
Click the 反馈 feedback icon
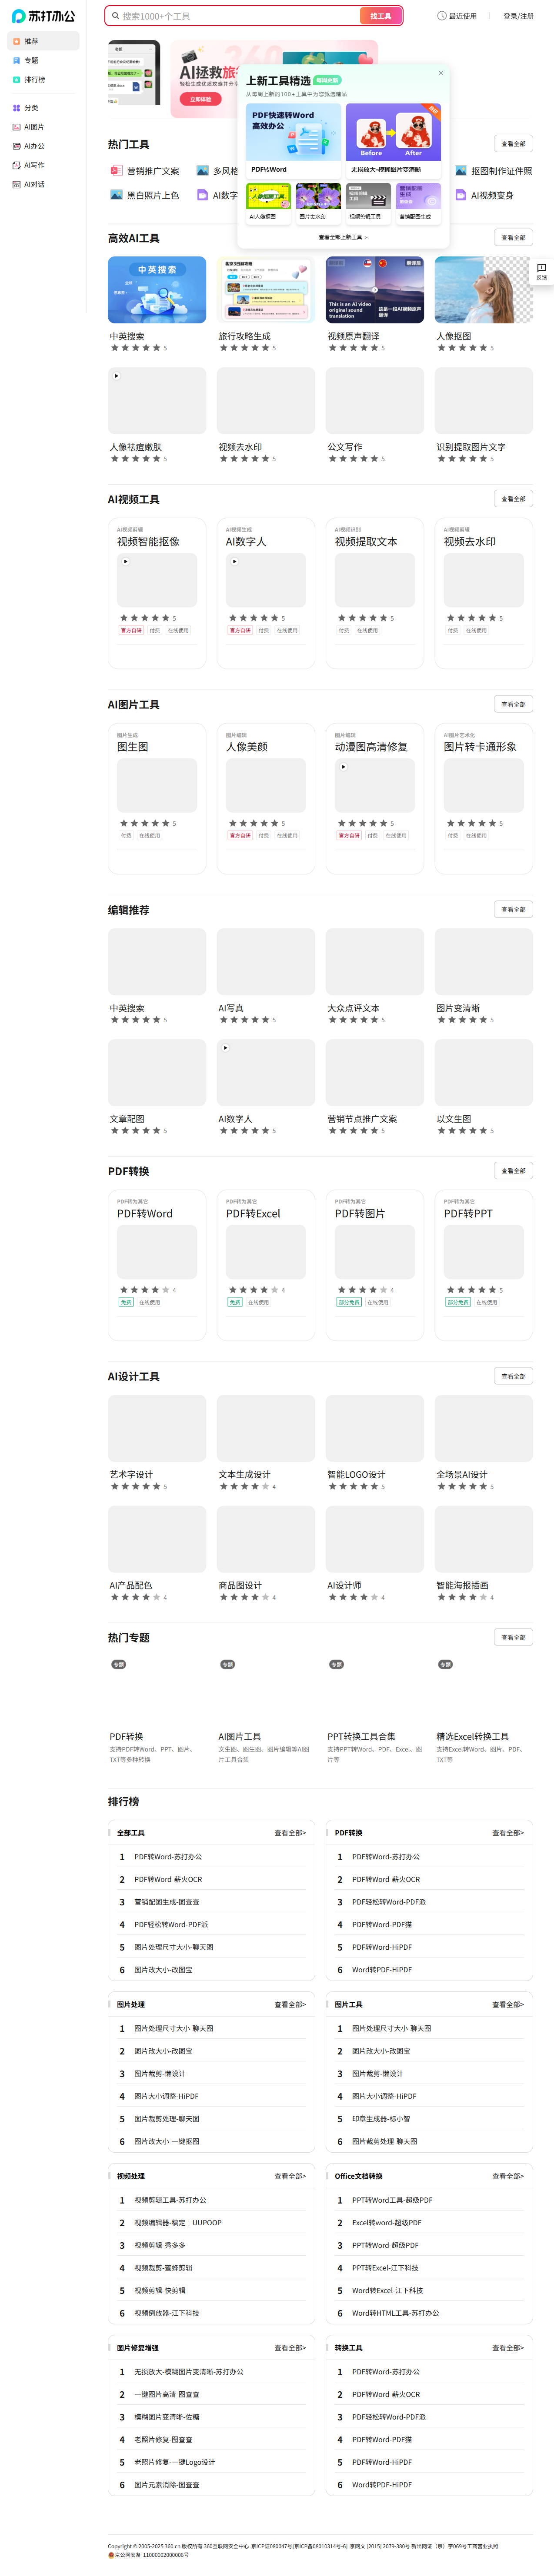[541, 271]
